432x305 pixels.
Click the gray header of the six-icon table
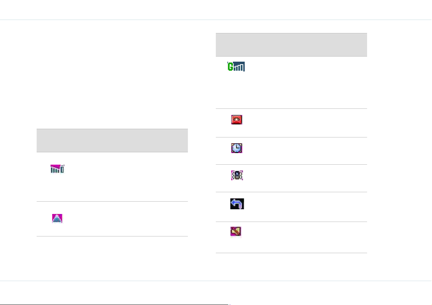point(291,45)
